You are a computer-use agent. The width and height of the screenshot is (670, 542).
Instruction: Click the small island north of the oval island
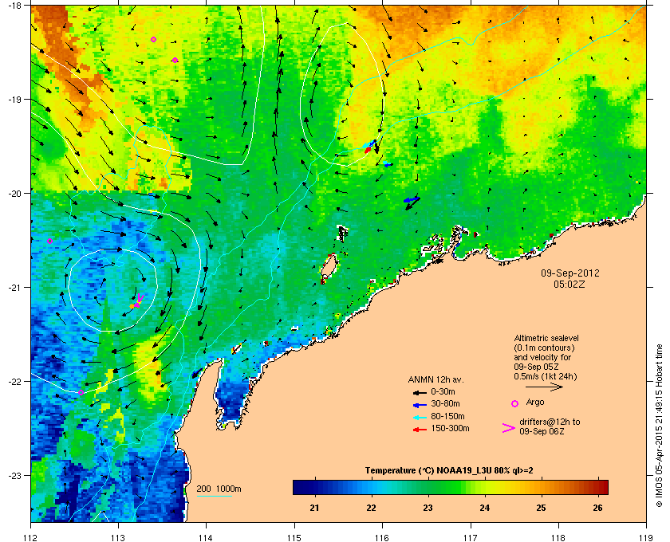click(343, 234)
